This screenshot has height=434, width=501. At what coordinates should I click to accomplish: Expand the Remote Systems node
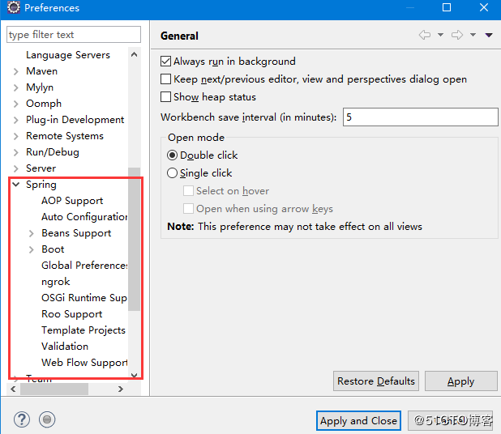(x=16, y=136)
